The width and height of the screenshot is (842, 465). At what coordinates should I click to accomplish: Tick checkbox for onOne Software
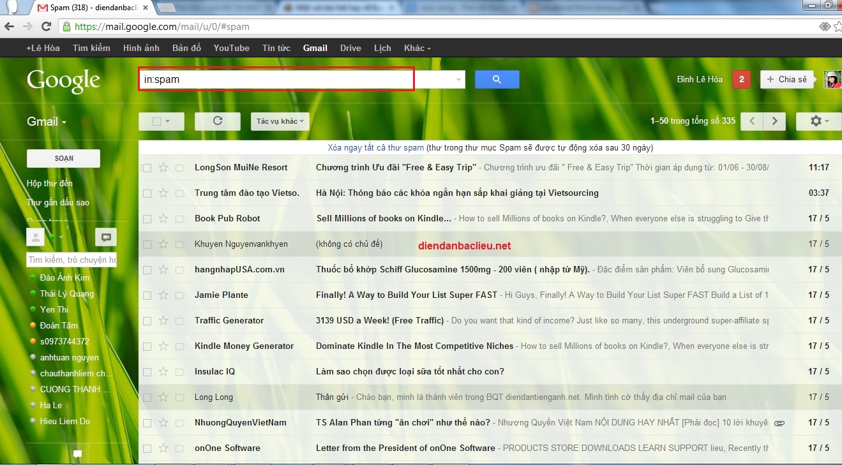point(147,448)
